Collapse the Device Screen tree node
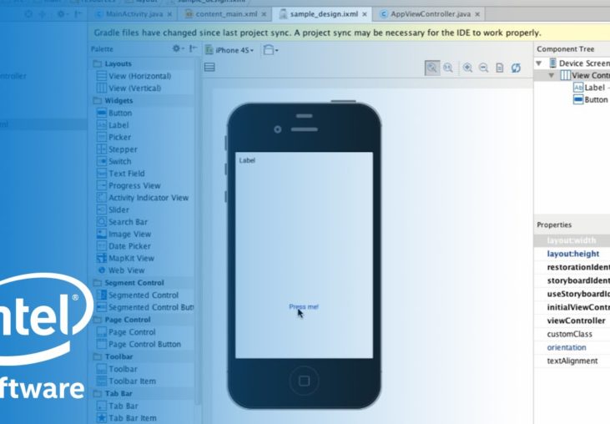 point(540,63)
